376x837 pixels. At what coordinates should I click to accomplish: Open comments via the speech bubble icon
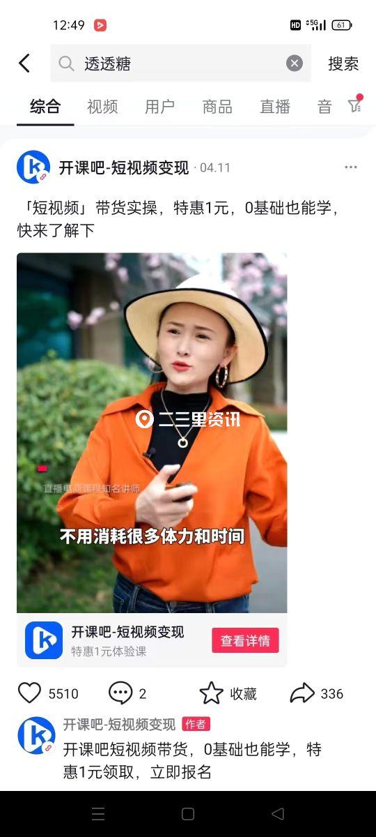(120, 693)
